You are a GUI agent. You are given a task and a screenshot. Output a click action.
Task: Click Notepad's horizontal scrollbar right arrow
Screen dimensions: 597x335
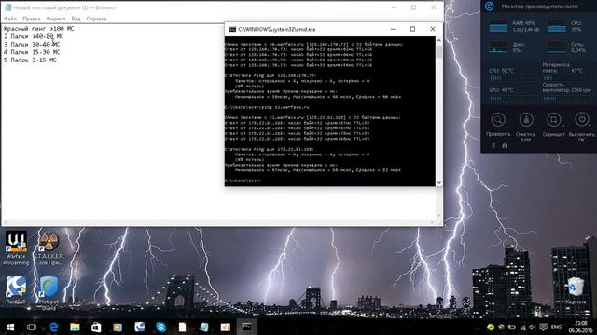click(432, 223)
